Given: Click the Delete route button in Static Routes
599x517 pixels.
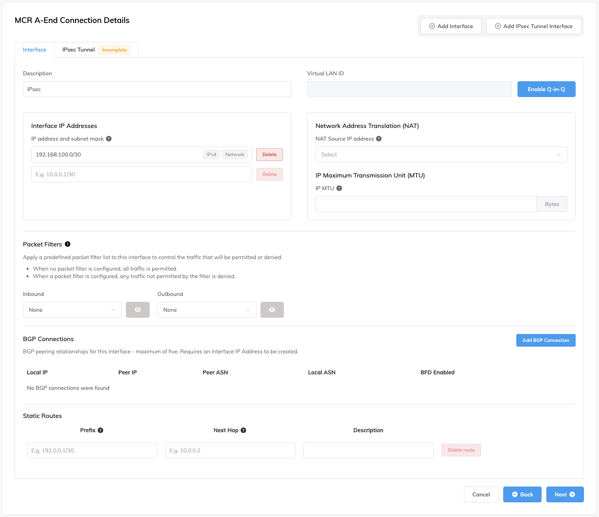Looking at the screenshot, I should pyautogui.click(x=461, y=450).
